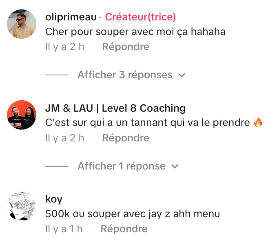
Task: Click the fire emoji in JM & LAU's comment
Action: 258,122
